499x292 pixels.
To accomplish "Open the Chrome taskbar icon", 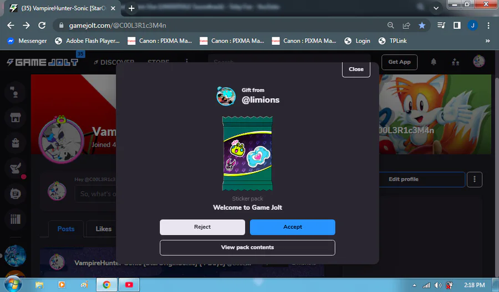I will point(106,285).
